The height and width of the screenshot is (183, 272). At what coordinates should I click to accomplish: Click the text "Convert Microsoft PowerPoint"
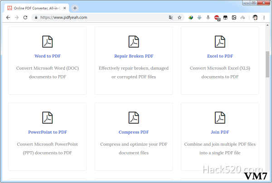pos(47,144)
